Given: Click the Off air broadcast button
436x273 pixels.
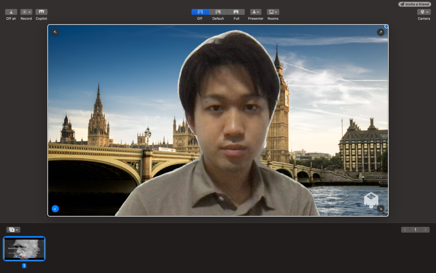Looking at the screenshot, I should (x=11, y=12).
